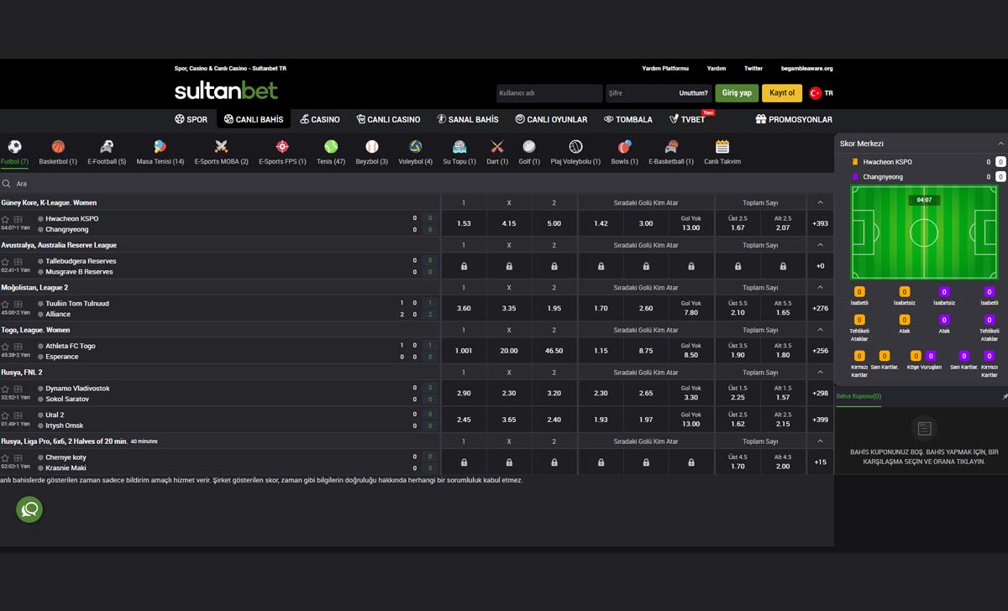The height and width of the screenshot is (611, 1008).
Task: Select the Masa Tenisi paddle icon
Action: [x=160, y=146]
